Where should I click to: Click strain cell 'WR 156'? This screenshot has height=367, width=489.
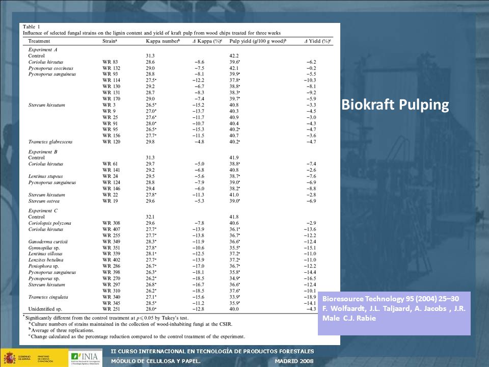click(x=112, y=136)
